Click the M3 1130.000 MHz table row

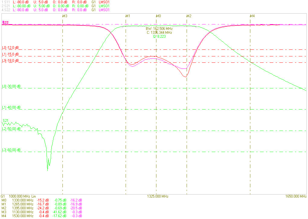[x=42, y=212]
